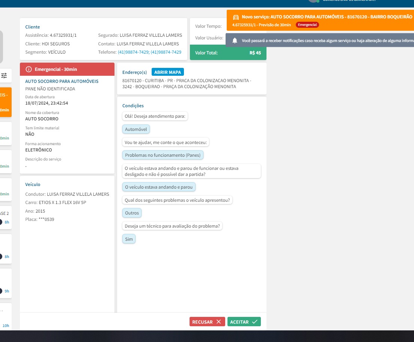The image size is (414, 342).
Task: Select the Automóvel answer chip
Action: coord(136,129)
